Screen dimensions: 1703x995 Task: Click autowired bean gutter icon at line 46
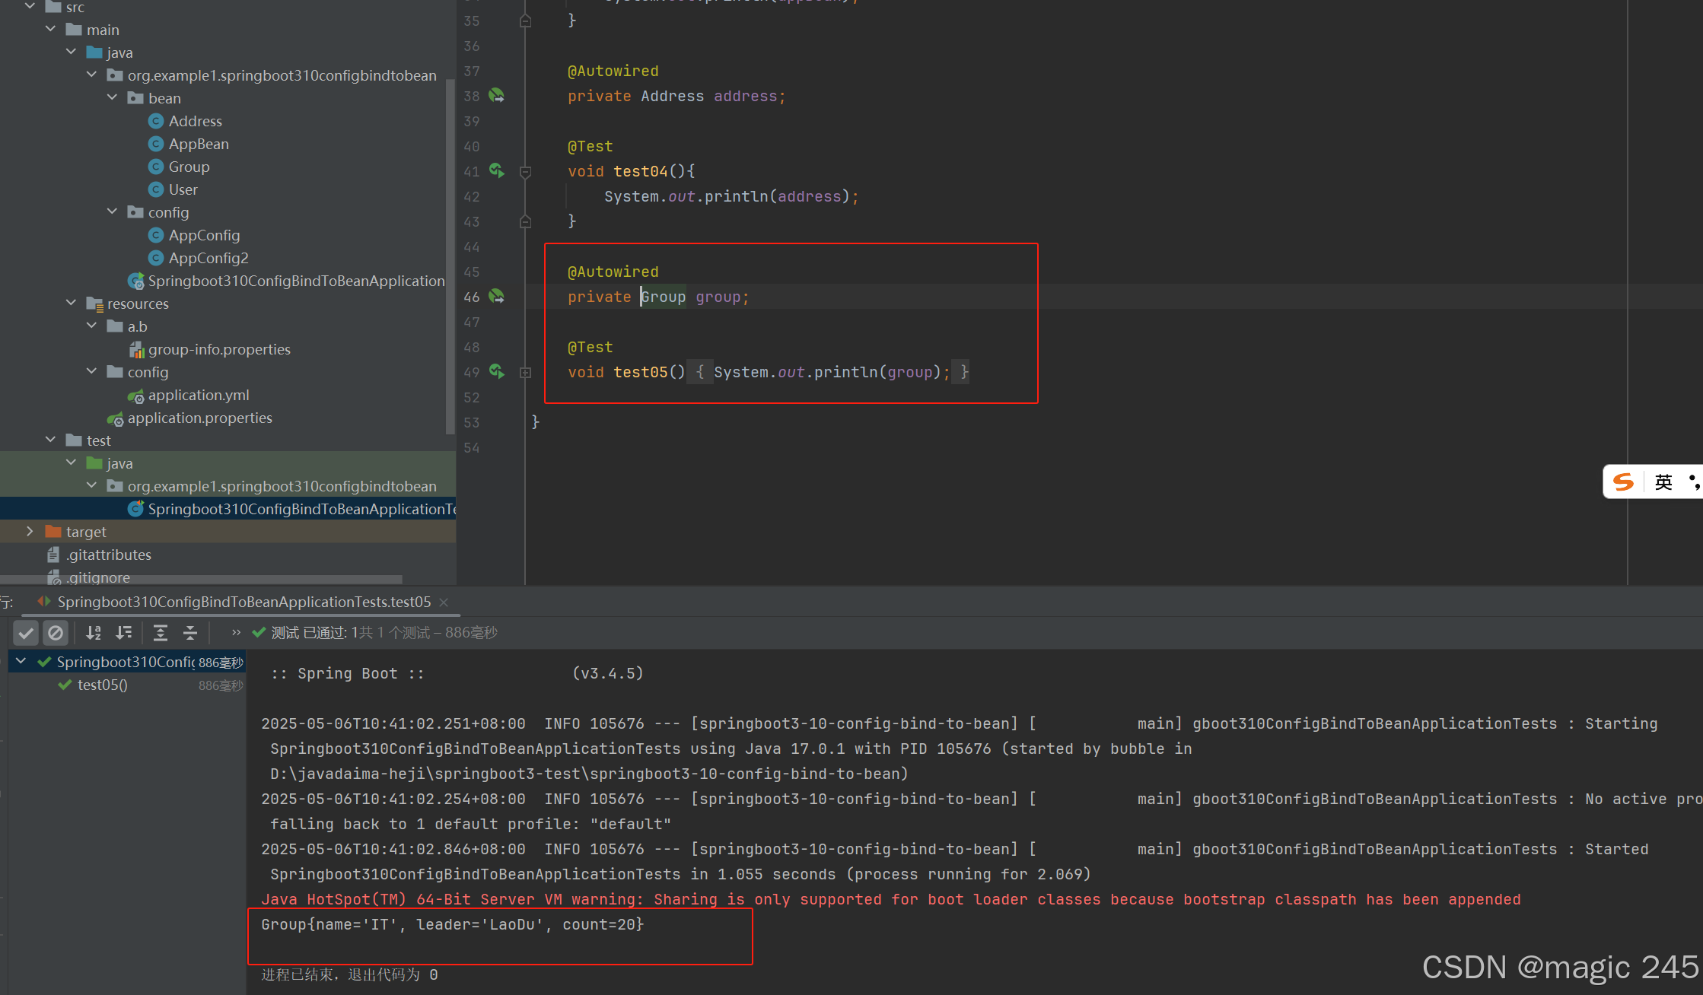(x=497, y=297)
